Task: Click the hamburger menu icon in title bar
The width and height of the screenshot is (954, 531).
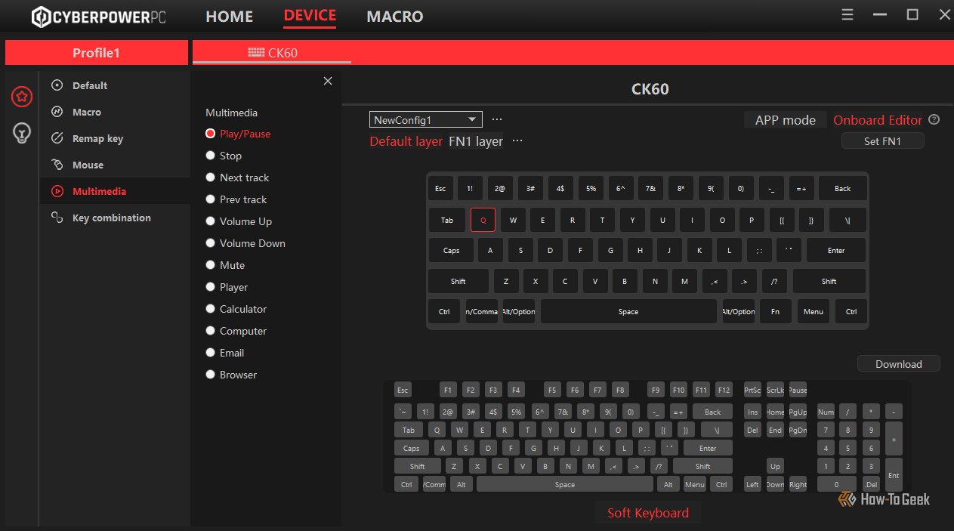Action: pos(847,14)
